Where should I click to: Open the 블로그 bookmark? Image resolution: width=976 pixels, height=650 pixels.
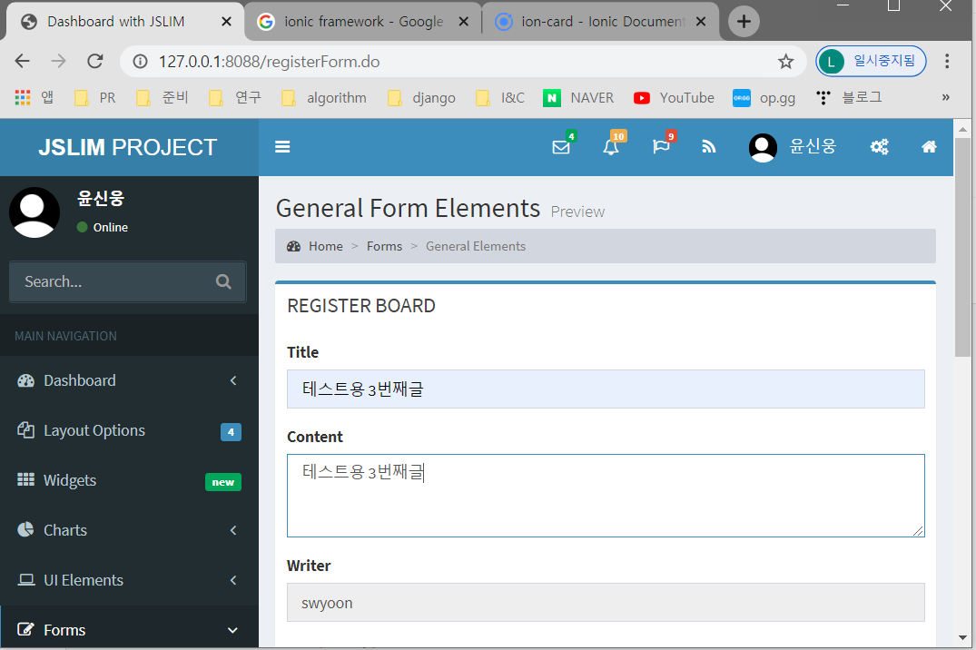pyautogui.click(x=849, y=98)
